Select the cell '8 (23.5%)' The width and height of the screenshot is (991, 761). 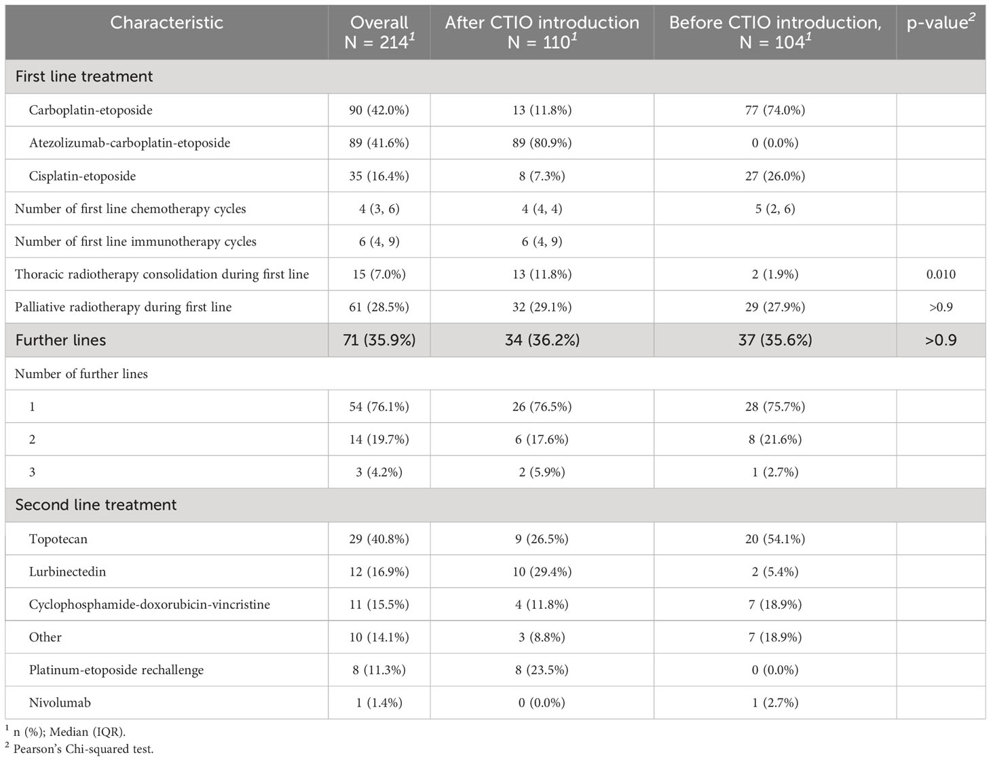pos(542,670)
